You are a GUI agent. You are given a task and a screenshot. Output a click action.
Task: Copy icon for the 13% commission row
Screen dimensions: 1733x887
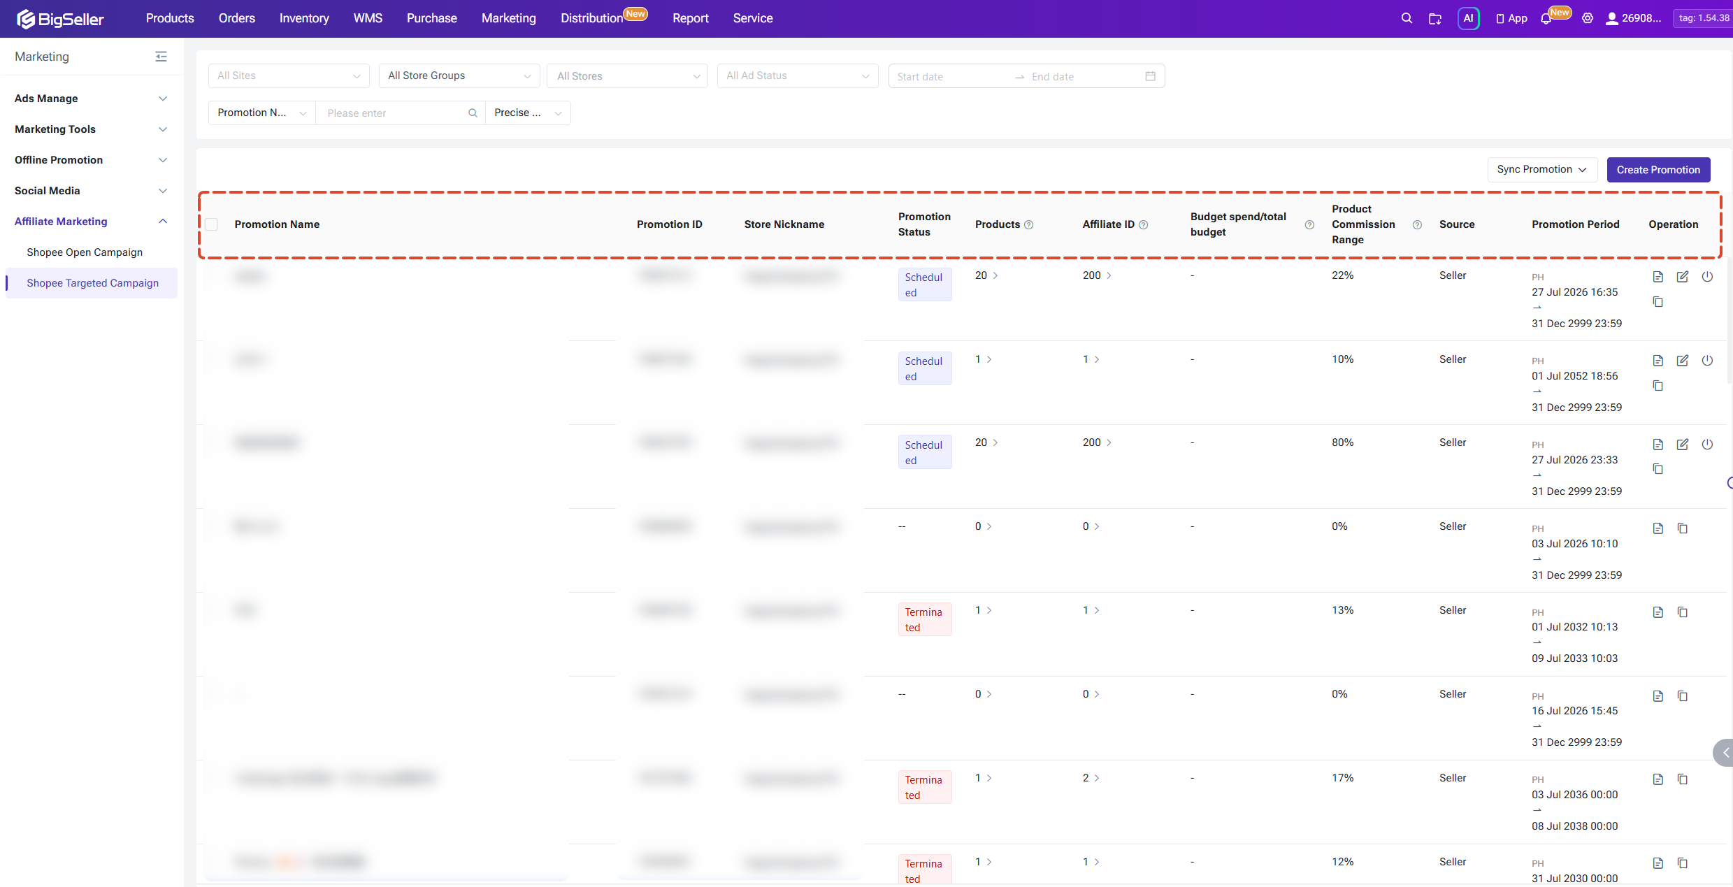pyautogui.click(x=1683, y=612)
